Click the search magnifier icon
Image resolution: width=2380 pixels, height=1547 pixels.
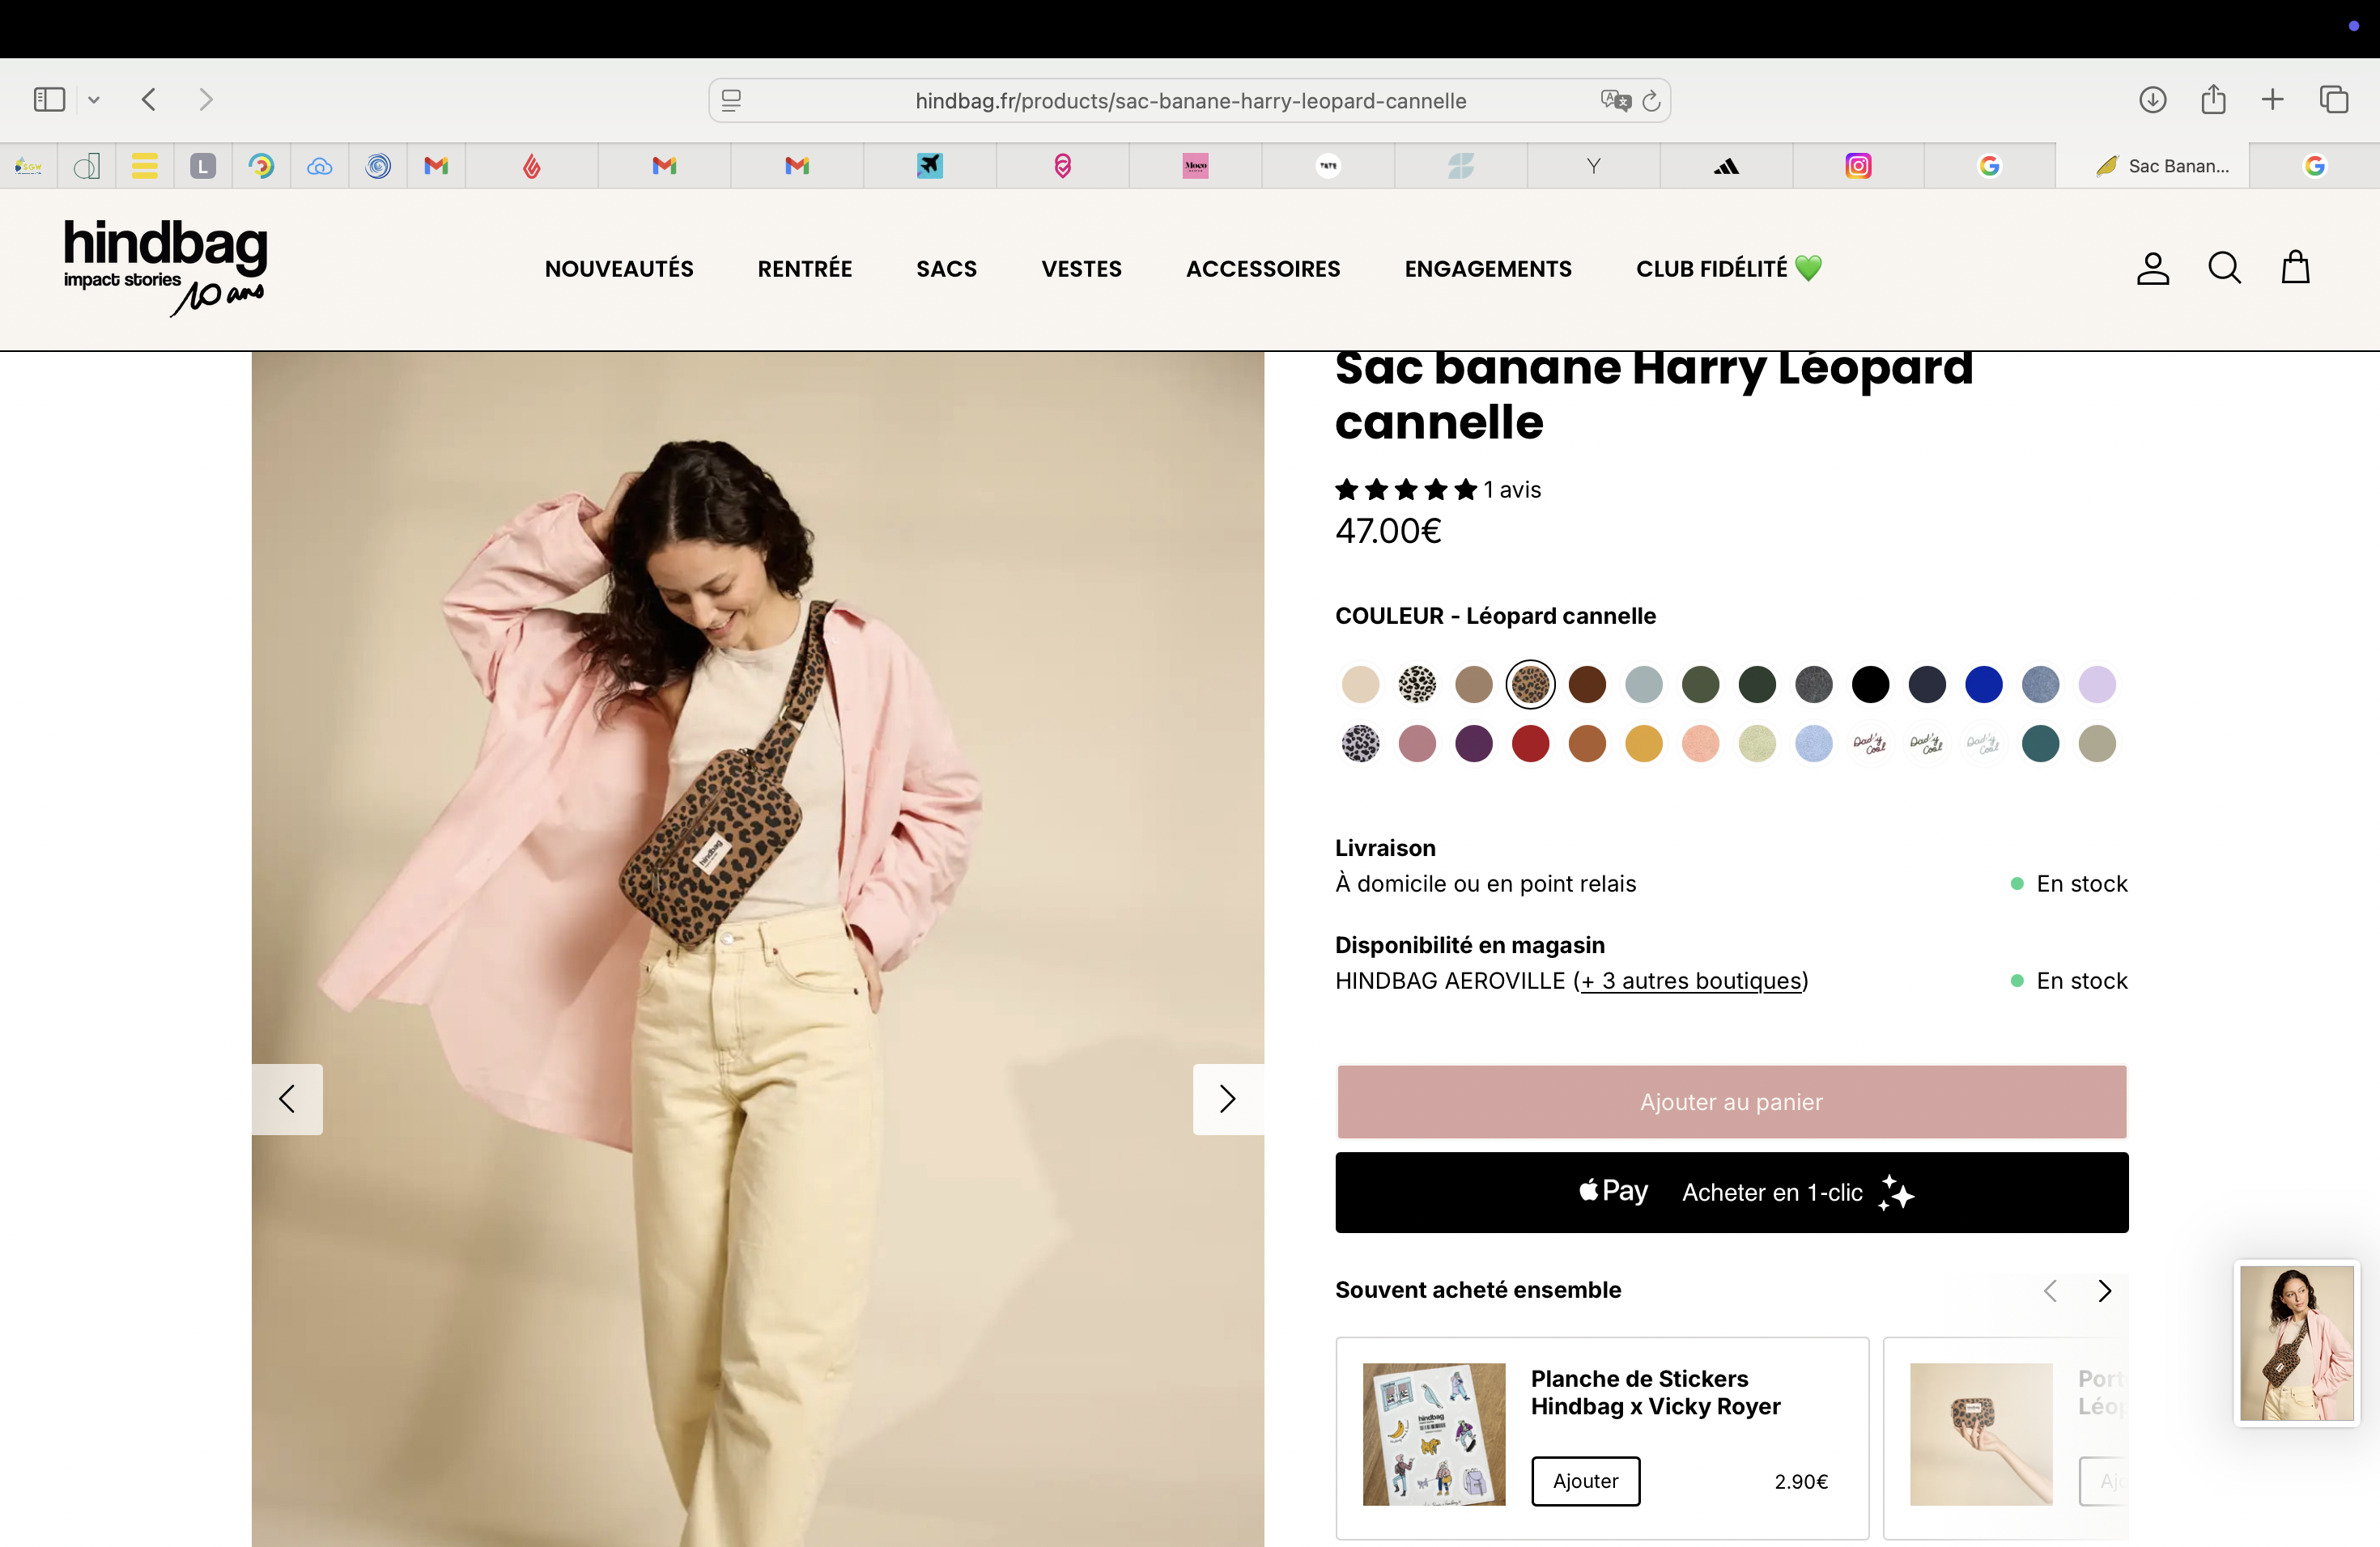pyautogui.click(x=2224, y=268)
